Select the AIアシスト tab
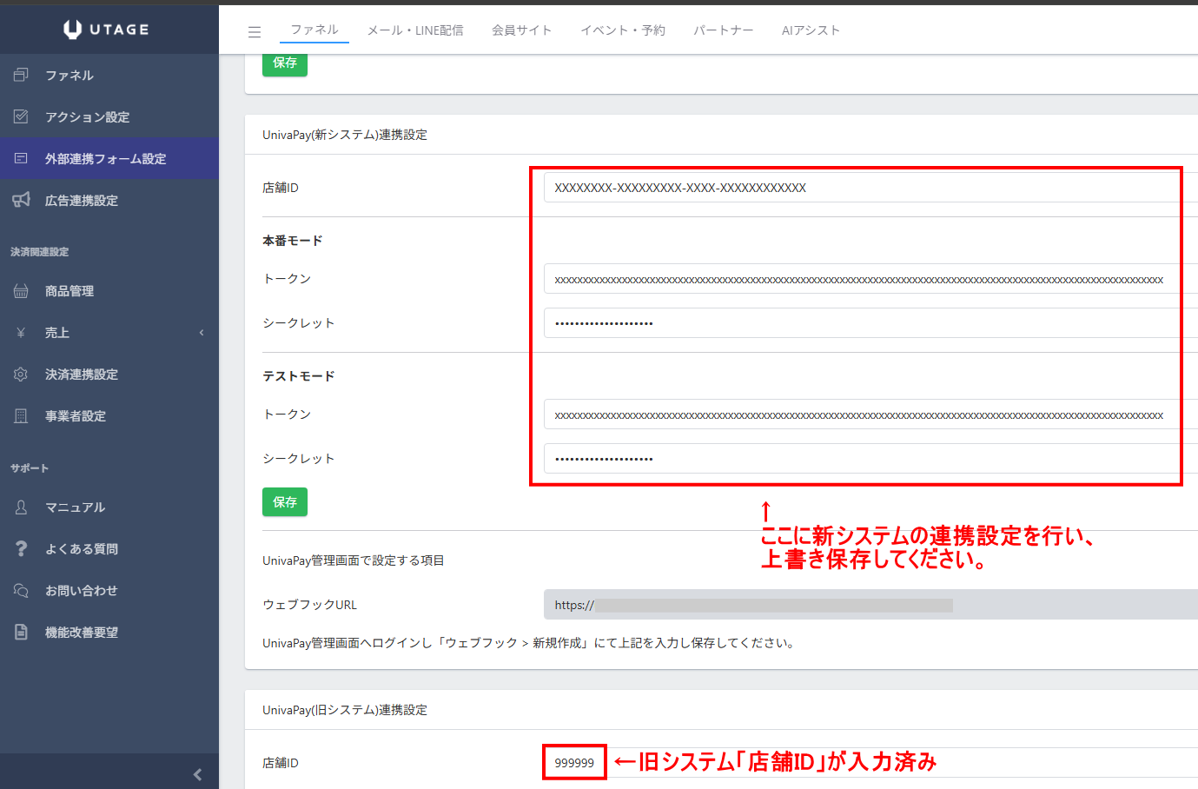The width and height of the screenshot is (1198, 789). [811, 30]
